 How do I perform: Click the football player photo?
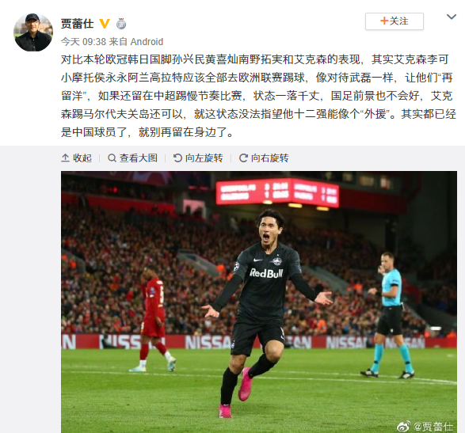click(259, 302)
